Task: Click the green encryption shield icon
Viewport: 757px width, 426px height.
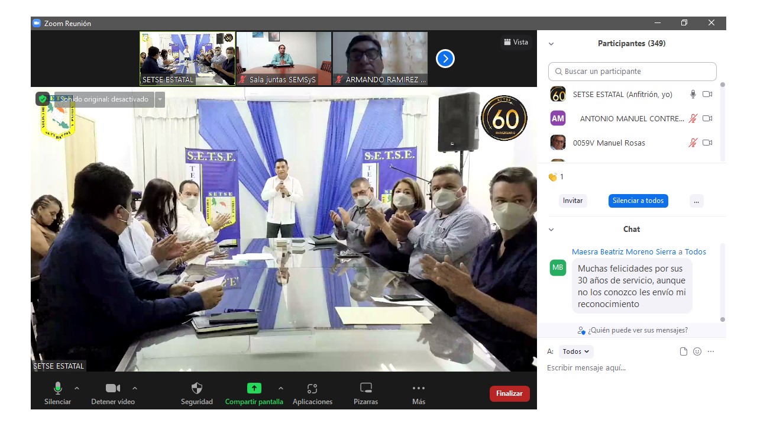Action: coord(43,99)
